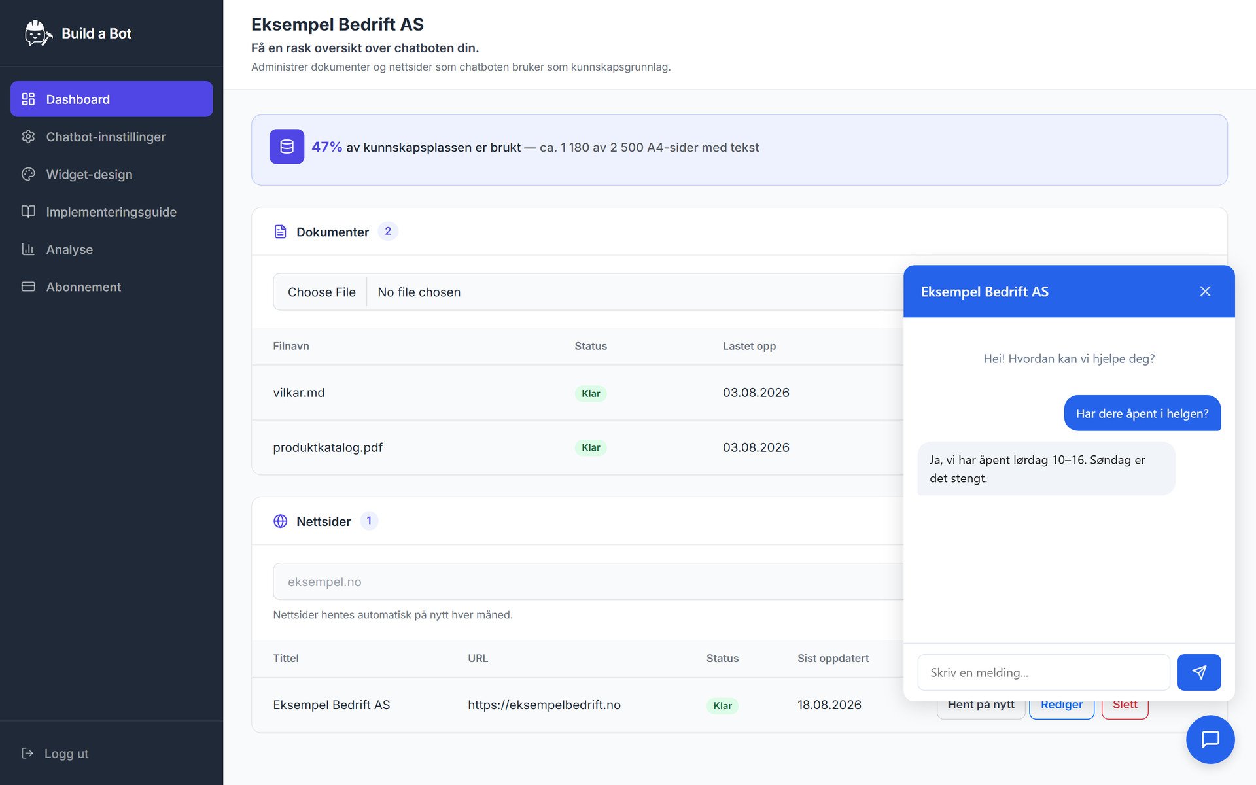Focus the eksempel.no URL input field

coord(589,582)
